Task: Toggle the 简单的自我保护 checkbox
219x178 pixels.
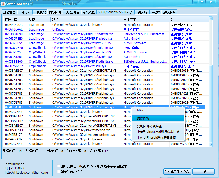Action: 59,171
